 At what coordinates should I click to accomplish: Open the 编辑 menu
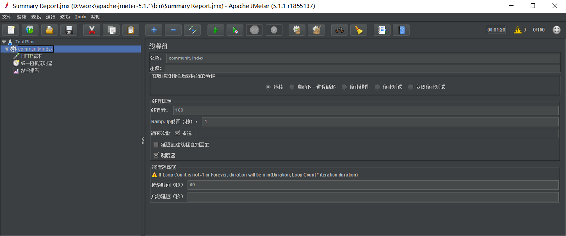(21, 17)
